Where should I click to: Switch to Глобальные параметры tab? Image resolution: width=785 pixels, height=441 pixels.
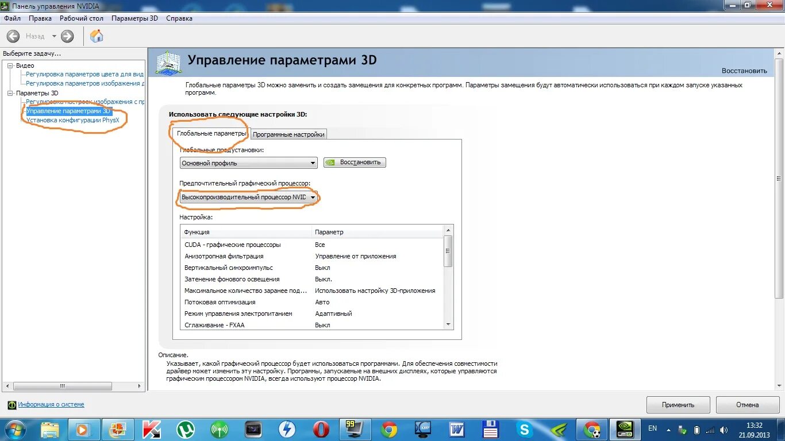(x=211, y=133)
